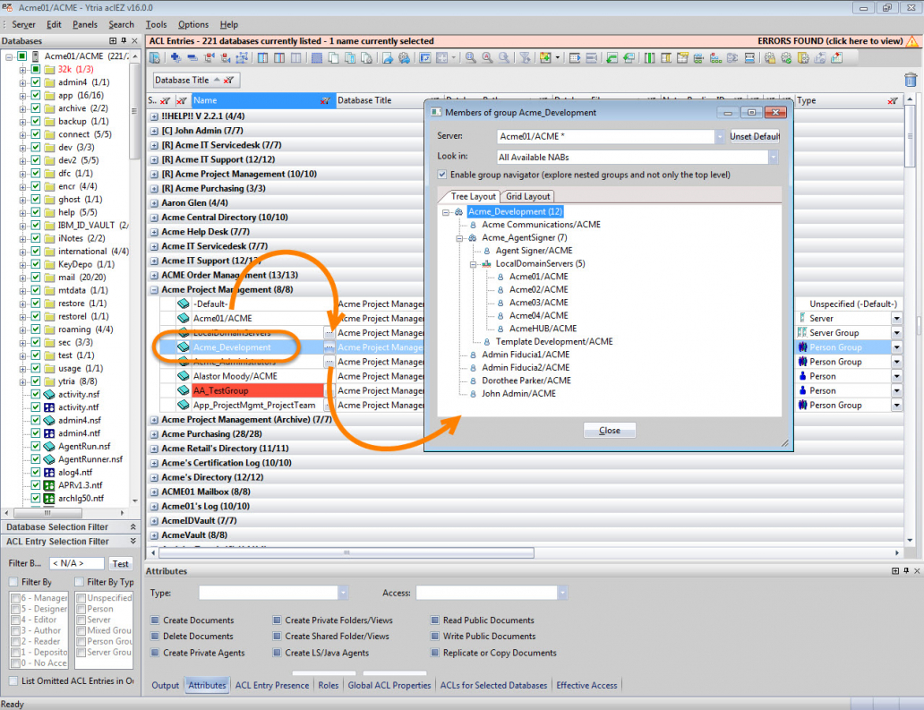The width and height of the screenshot is (924, 710).
Task: Click the chart with red eraser toolbar icon
Action: coord(837,57)
